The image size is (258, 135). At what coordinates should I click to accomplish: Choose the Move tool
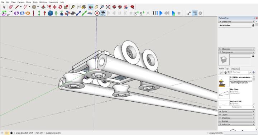pos(54,7)
